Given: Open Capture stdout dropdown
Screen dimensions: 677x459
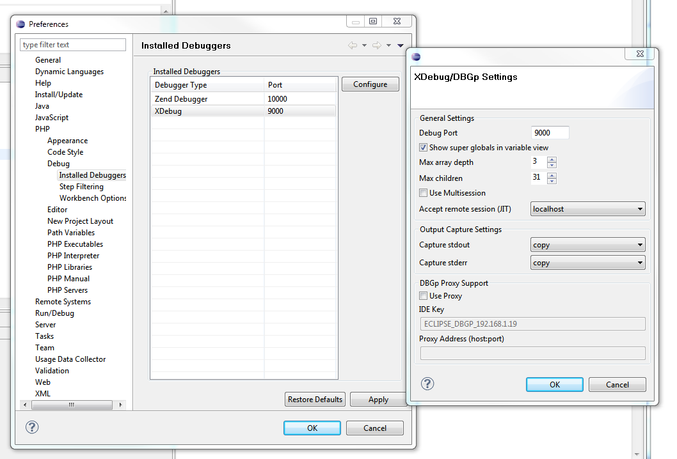Looking at the screenshot, I should (587, 245).
